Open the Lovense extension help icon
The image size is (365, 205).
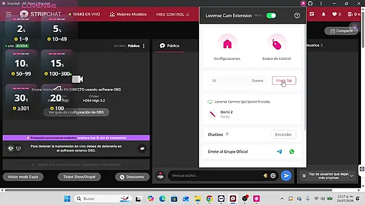click(297, 15)
